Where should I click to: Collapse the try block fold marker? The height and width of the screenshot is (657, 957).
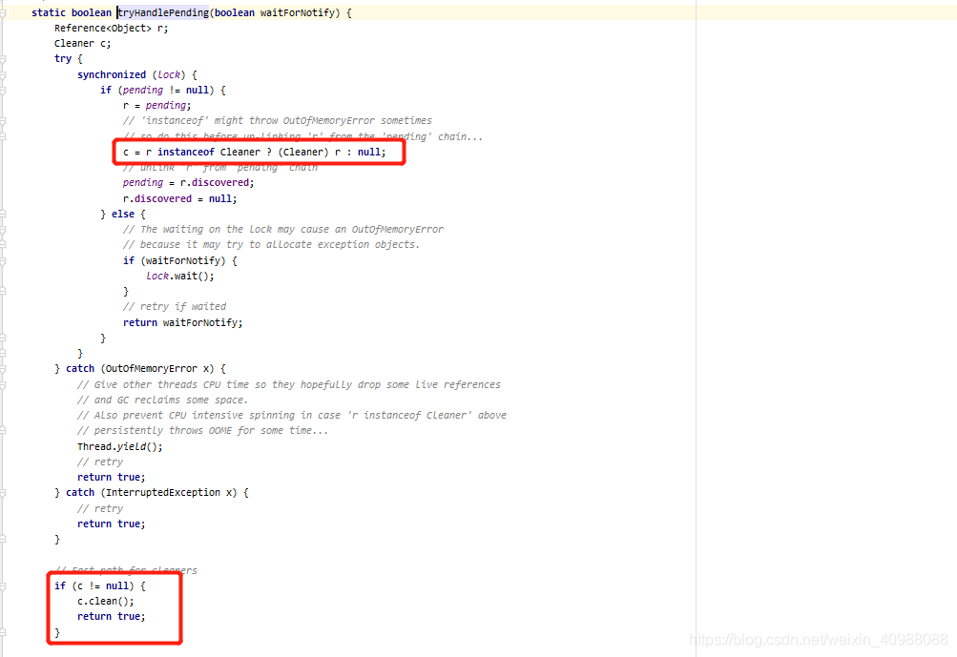click(x=4, y=59)
